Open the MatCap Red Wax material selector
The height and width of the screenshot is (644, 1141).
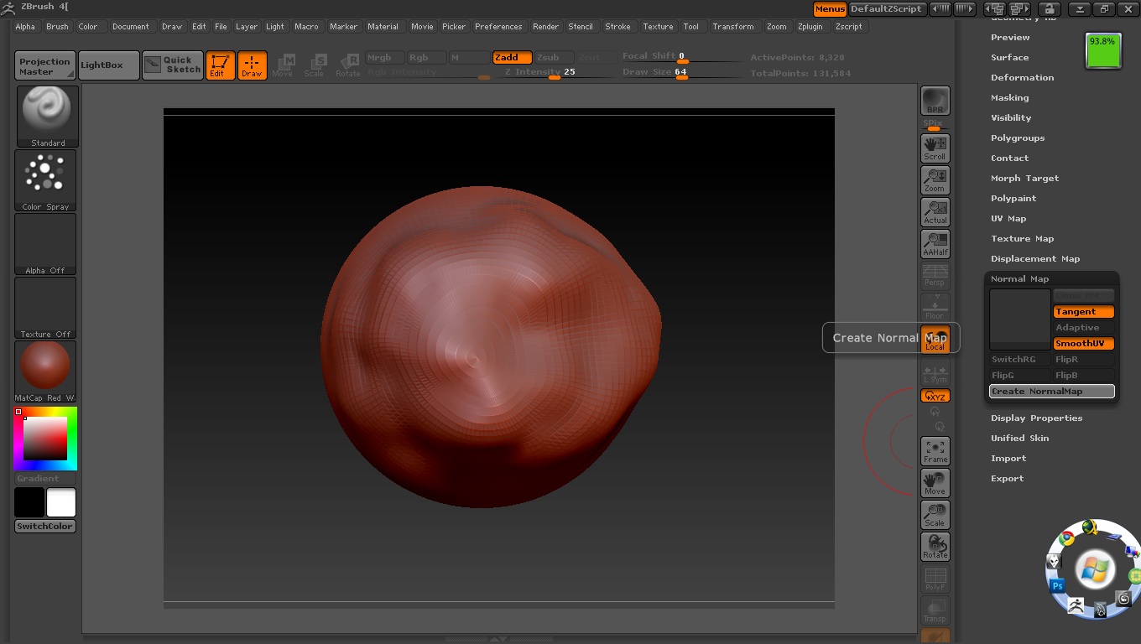45,371
